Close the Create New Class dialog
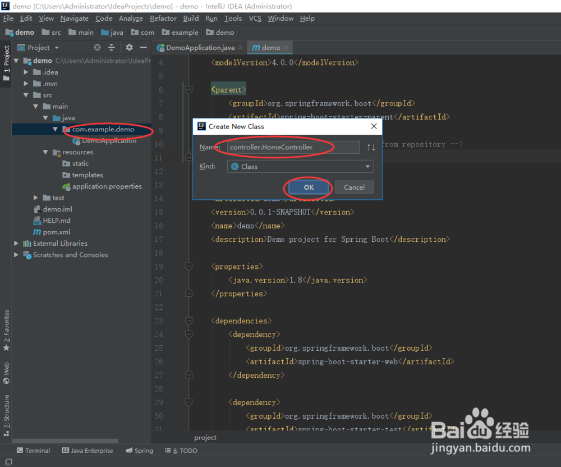 point(374,126)
